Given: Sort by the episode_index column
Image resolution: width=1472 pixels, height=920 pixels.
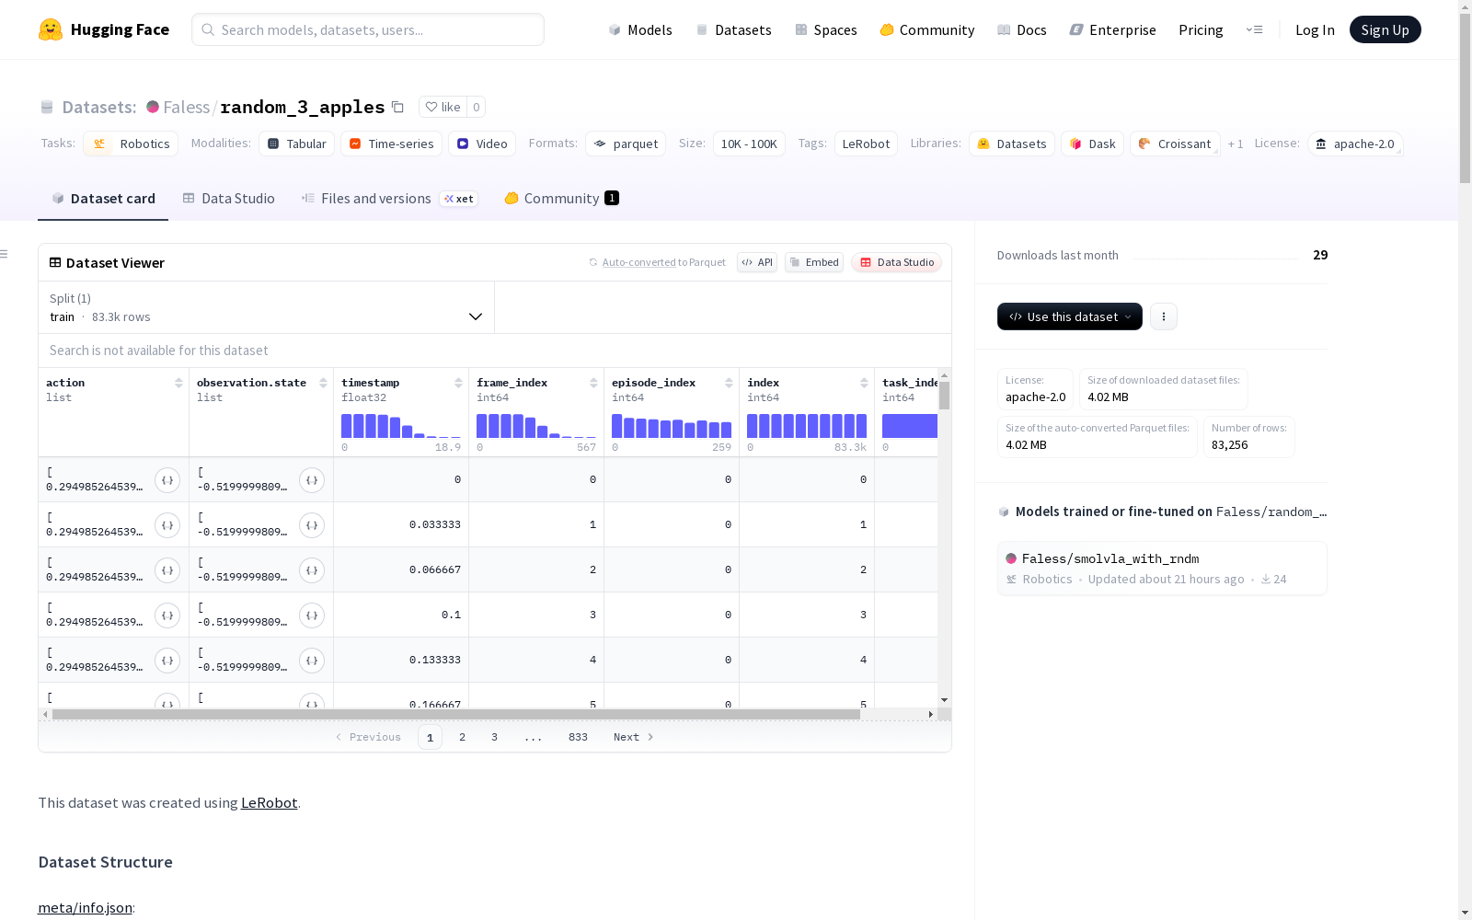Looking at the screenshot, I should (729, 383).
